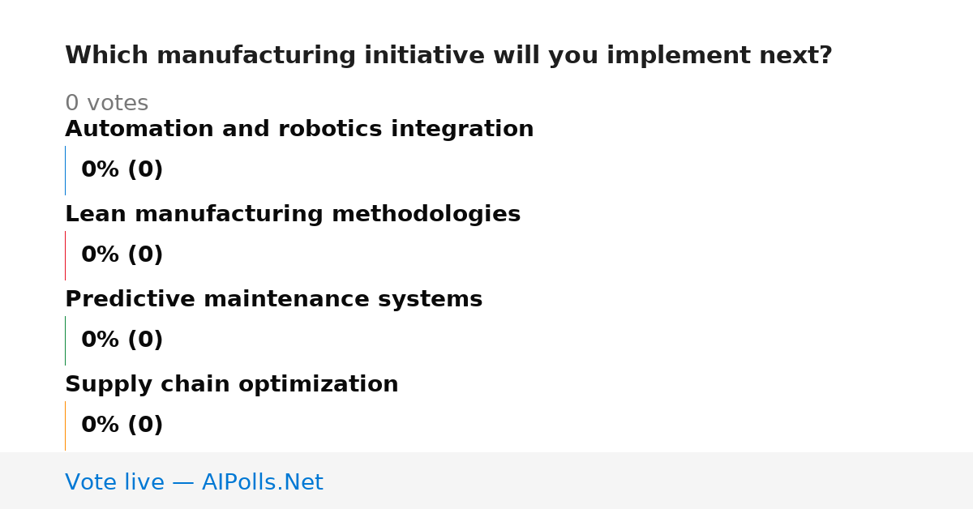Click the red bar for Lean manufacturing

(65, 255)
